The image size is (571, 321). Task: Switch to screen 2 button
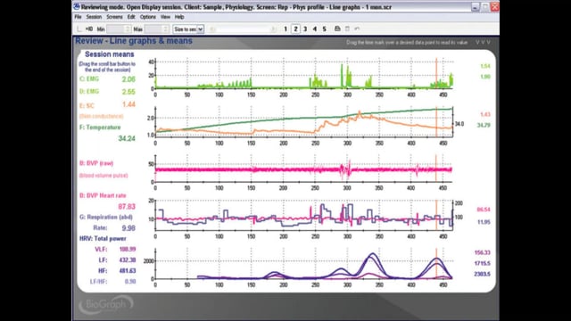click(295, 29)
